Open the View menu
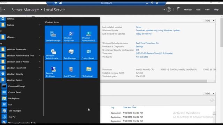 pos(207,10)
